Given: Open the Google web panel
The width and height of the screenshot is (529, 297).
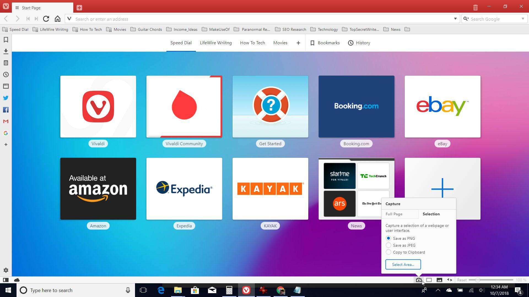Looking at the screenshot, I should pos(6,133).
